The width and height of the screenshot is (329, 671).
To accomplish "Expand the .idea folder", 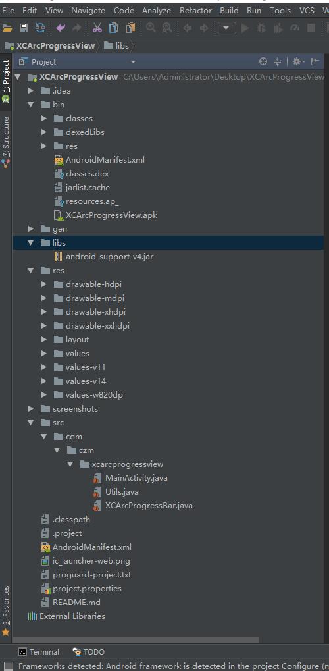I will point(31,91).
